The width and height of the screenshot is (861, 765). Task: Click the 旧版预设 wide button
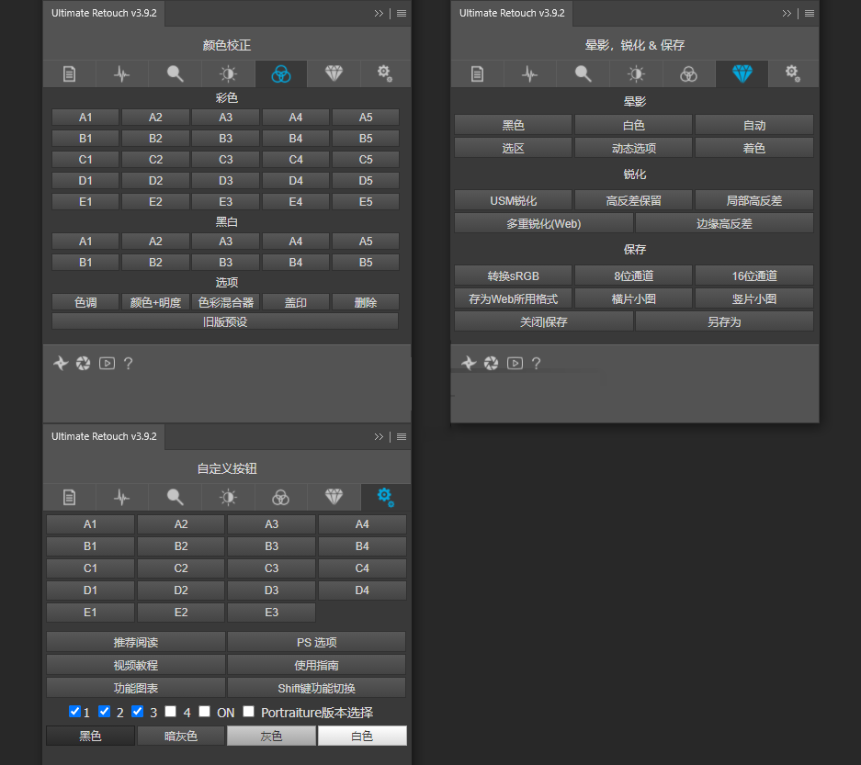point(225,321)
